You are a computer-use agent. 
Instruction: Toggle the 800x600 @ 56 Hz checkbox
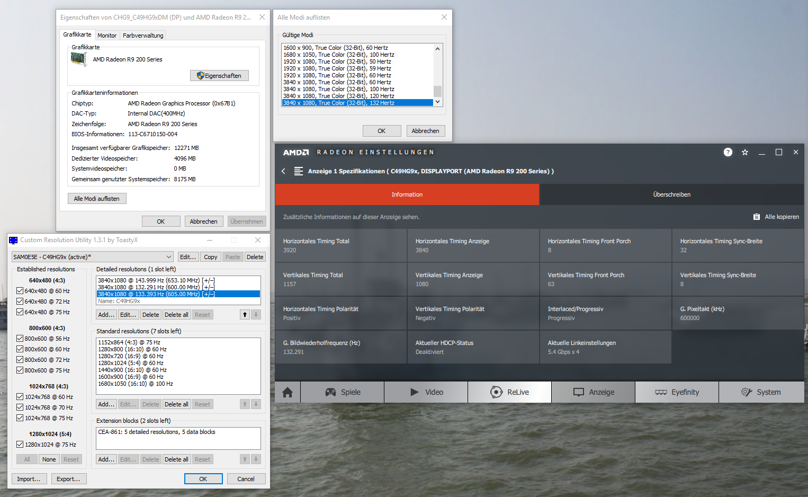20,339
